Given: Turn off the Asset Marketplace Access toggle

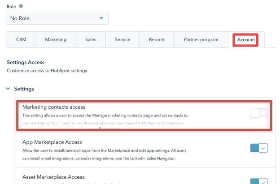Looking at the screenshot, I should pos(259,181).
